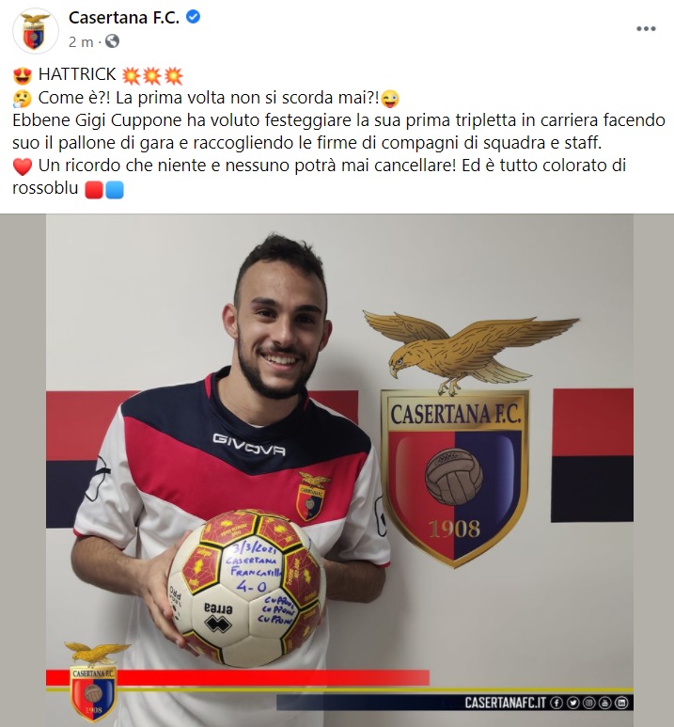Click the CASERTANAFC.IT website text

(506, 703)
